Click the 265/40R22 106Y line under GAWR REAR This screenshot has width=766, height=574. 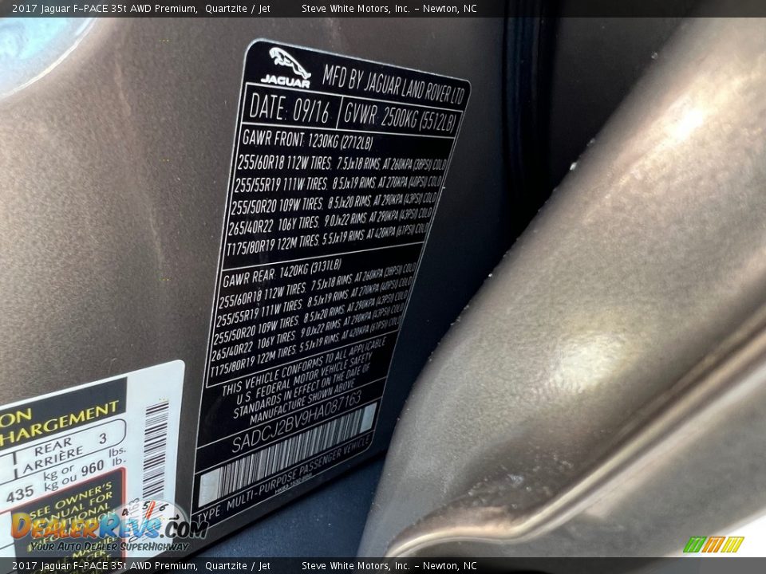[306, 332]
